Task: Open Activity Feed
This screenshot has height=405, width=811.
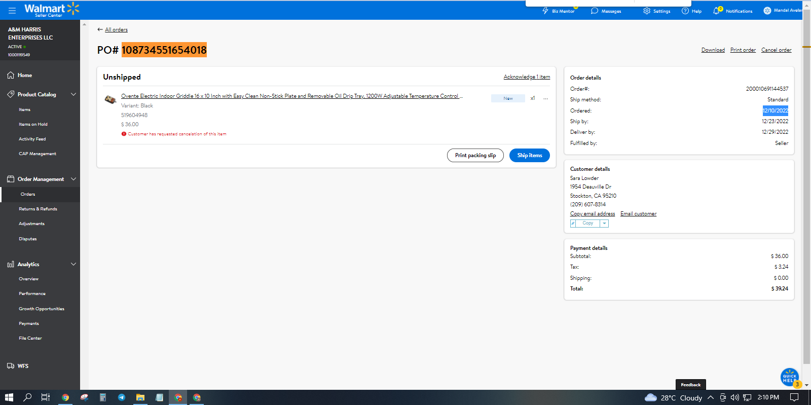Action: 32,139
